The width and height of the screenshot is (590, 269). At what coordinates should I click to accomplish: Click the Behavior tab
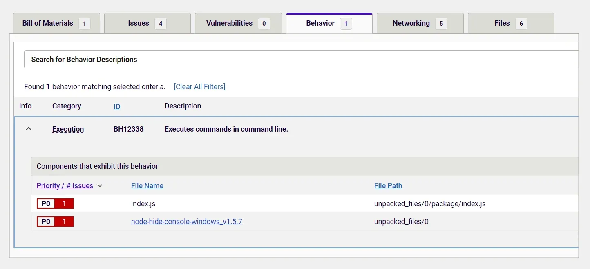(320, 23)
